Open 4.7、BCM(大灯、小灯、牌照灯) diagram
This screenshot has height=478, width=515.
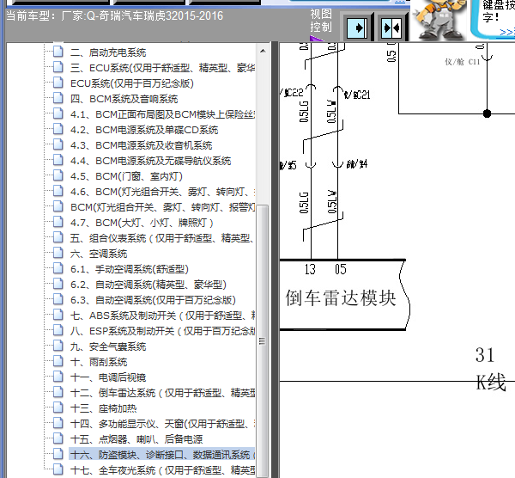coord(142,223)
